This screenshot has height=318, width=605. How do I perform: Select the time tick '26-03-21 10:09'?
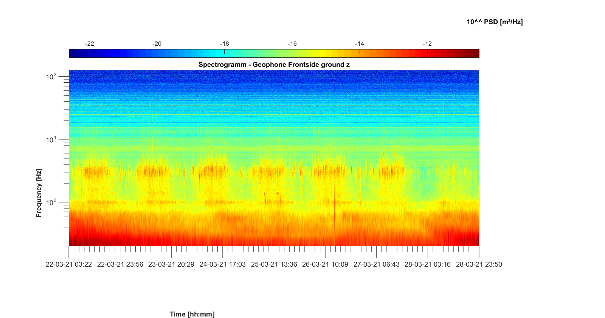tap(325, 264)
